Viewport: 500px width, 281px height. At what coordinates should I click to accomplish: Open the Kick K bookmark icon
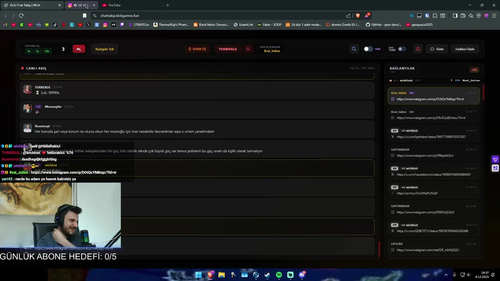[x=22, y=25]
